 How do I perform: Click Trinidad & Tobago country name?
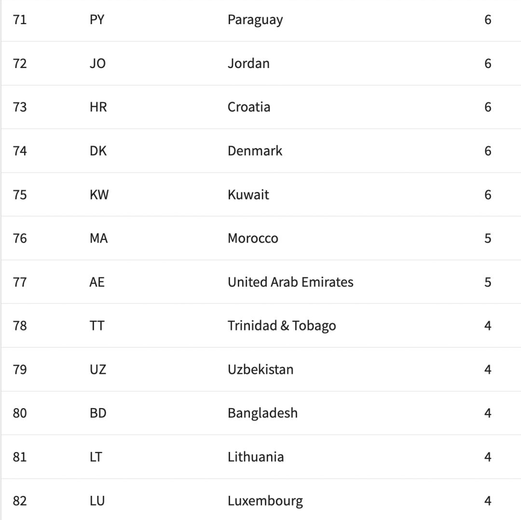click(282, 326)
